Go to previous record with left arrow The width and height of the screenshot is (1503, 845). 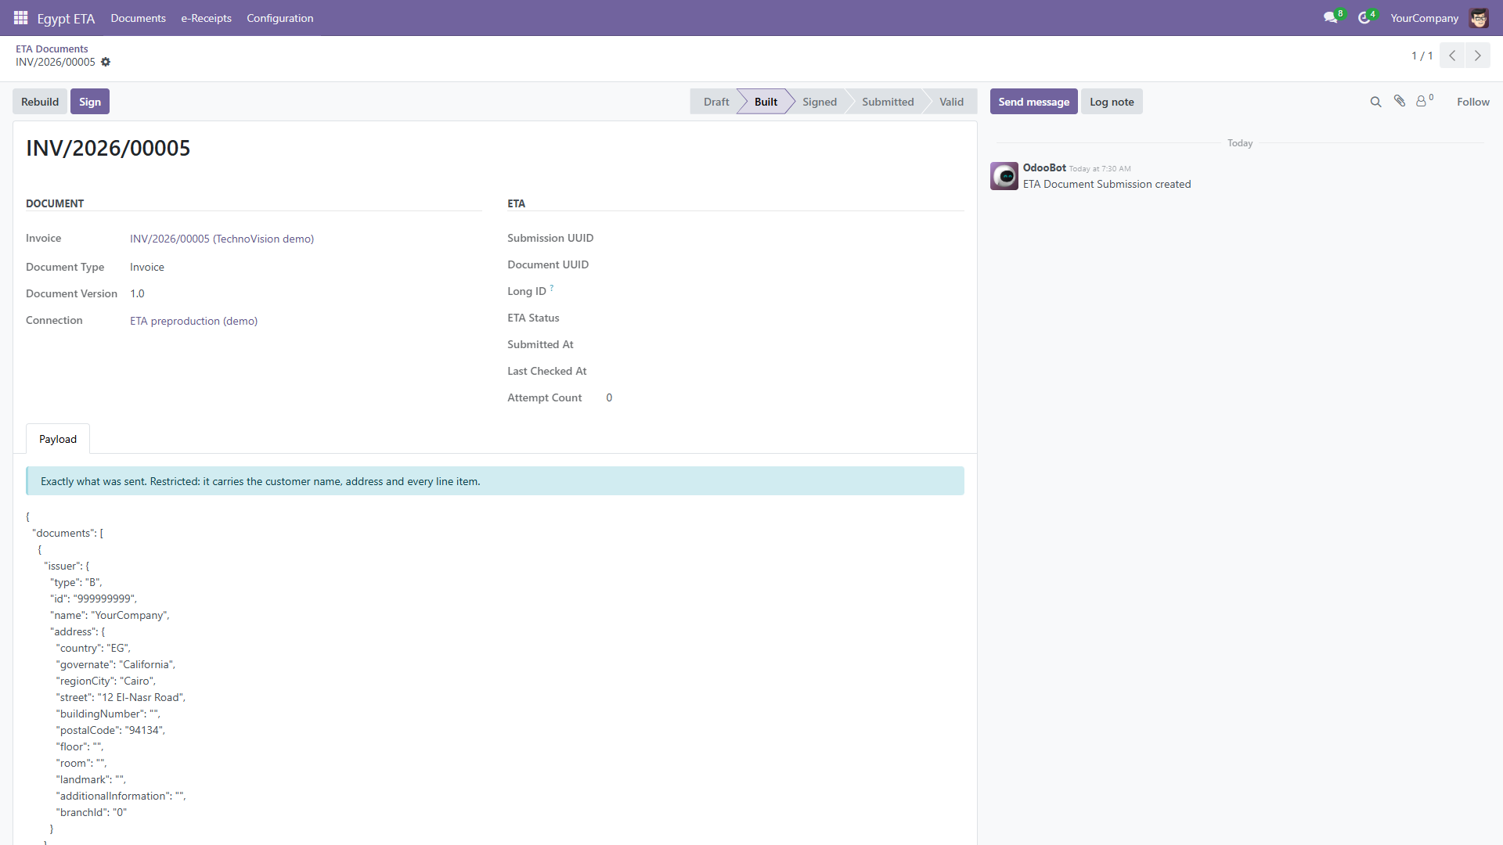pos(1452,56)
